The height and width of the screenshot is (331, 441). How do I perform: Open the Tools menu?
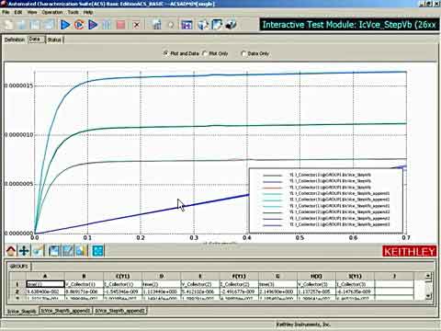pos(73,12)
